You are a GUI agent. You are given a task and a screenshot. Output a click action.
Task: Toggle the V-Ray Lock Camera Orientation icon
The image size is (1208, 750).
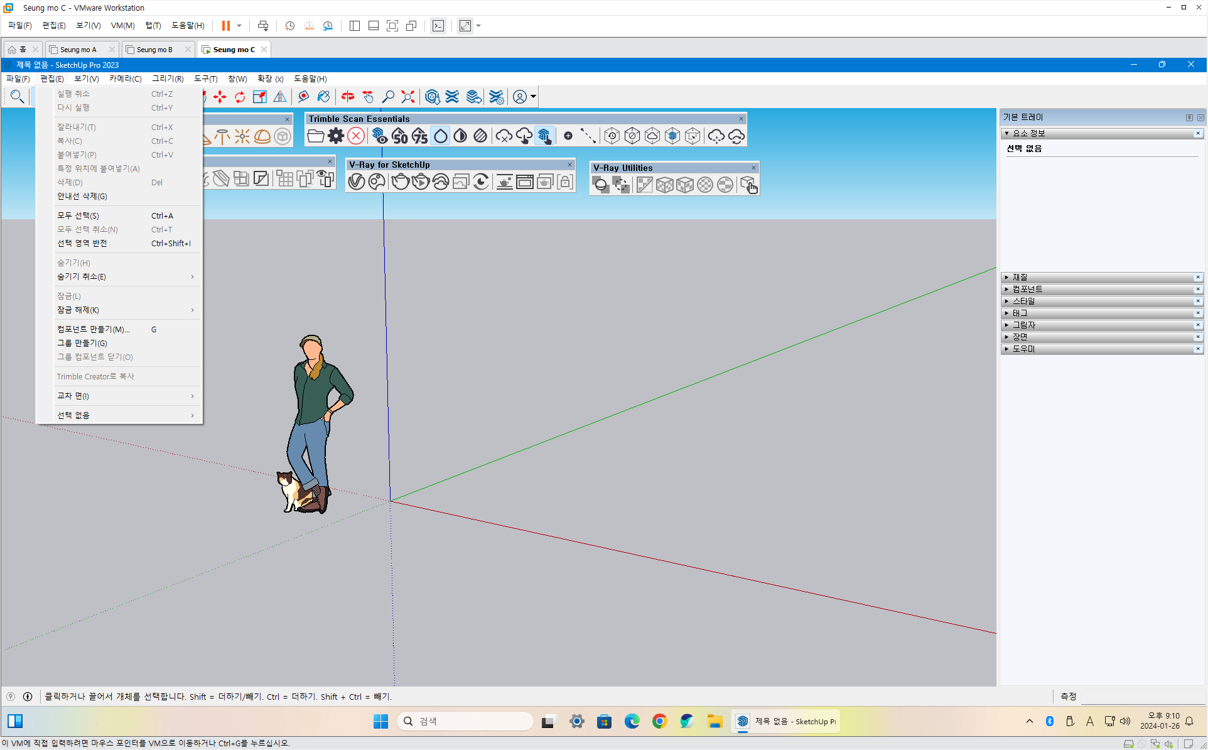click(565, 182)
